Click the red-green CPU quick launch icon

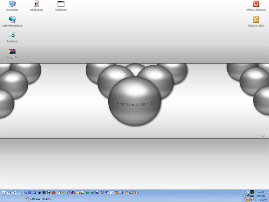tap(116, 193)
